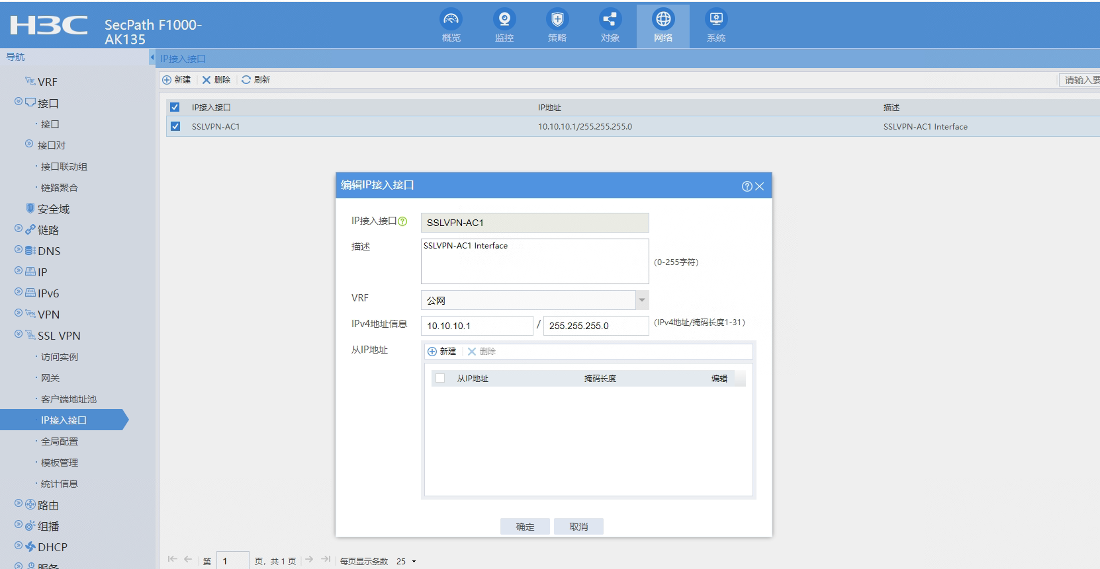Open the rows-per-page dropdown showing 25
This screenshot has width=1100, height=569.
(406, 561)
